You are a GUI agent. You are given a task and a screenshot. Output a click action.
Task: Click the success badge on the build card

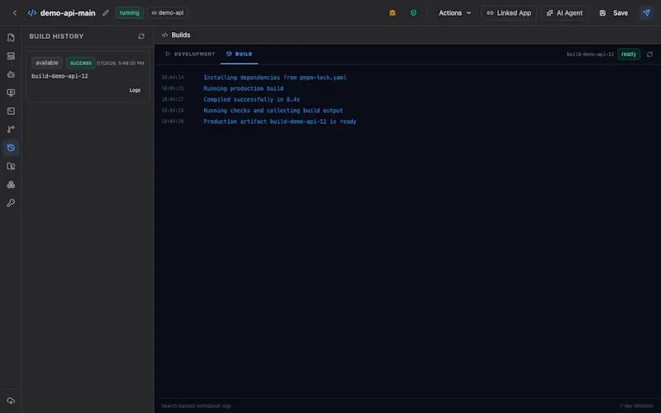point(80,63)
